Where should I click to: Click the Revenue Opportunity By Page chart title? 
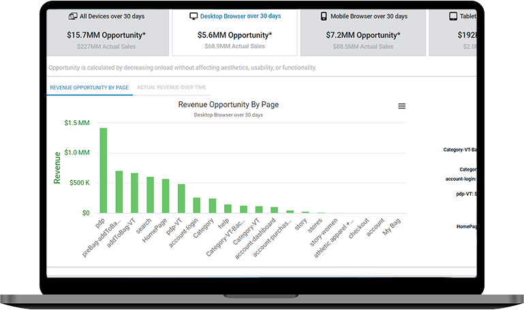point(228,105)
